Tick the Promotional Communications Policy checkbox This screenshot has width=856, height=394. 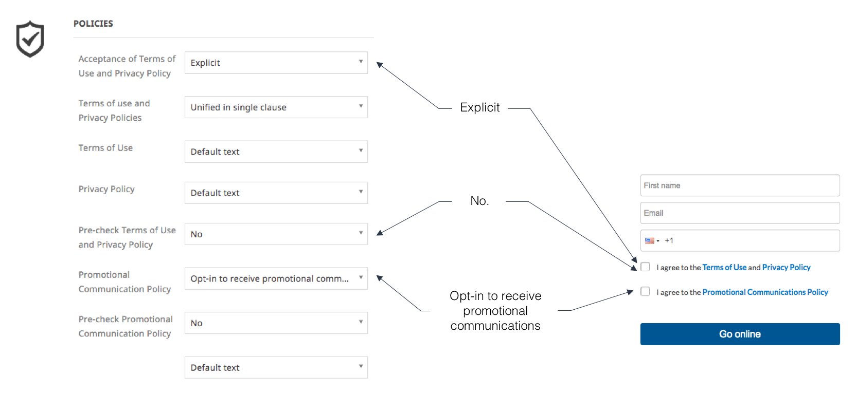645,291
